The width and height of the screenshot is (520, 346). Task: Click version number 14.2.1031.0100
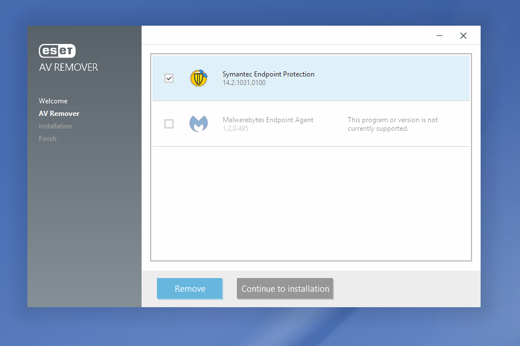click(244, 83)
